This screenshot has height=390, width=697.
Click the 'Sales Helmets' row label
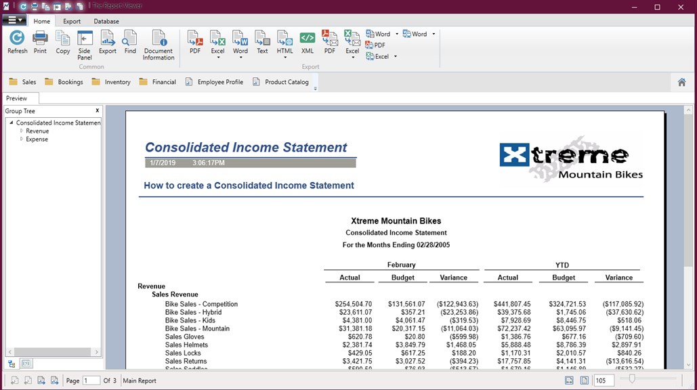tap(186, 345)
